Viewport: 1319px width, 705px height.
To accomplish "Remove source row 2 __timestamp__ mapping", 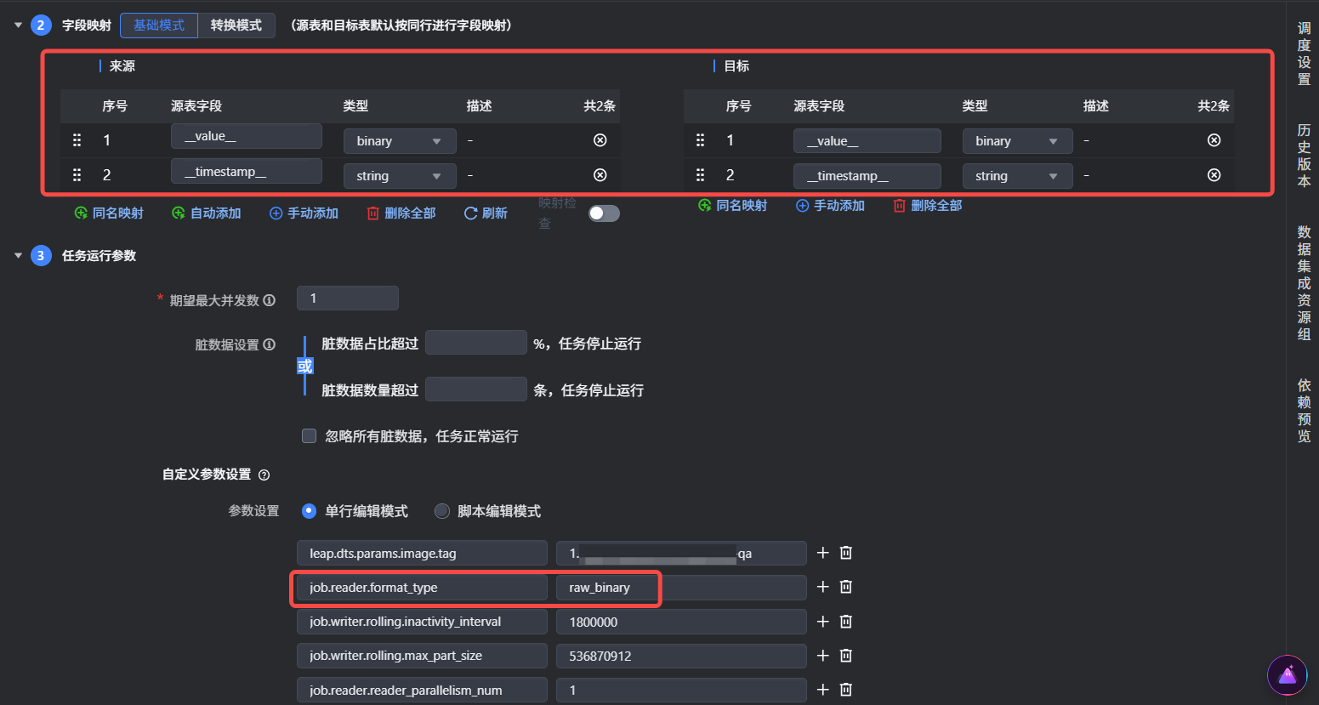I will tap(600, 175).
